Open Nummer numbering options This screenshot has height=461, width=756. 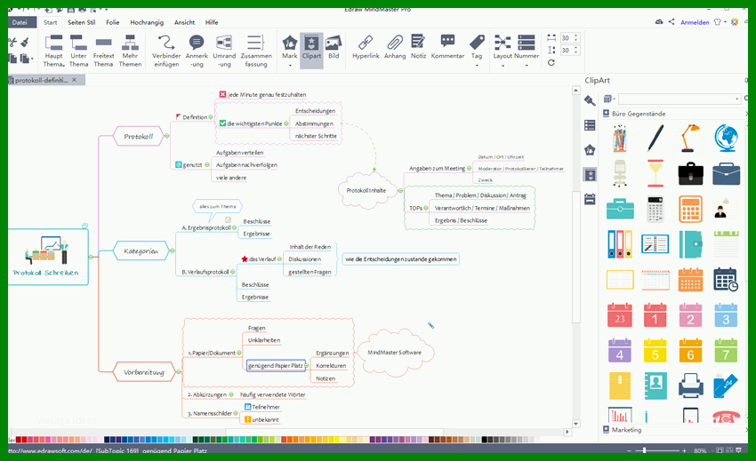pyautogui.click(x=527, y=50)
